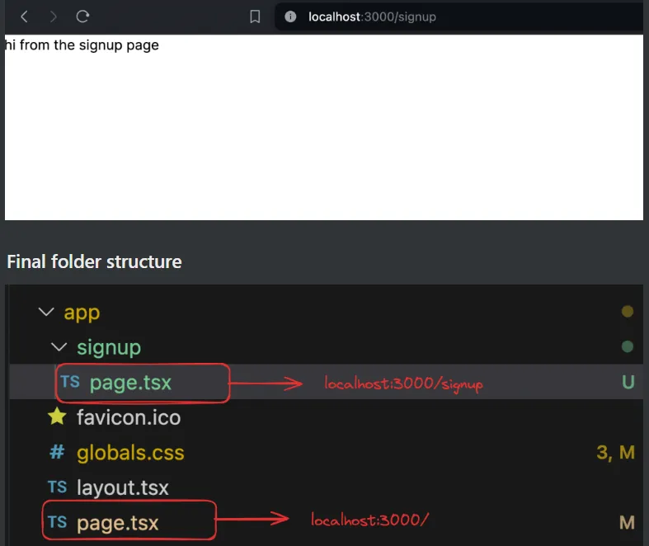The height and width of the screenshot is (546, 649).
Task: Reload the signup page
Action: pos(82,16)
